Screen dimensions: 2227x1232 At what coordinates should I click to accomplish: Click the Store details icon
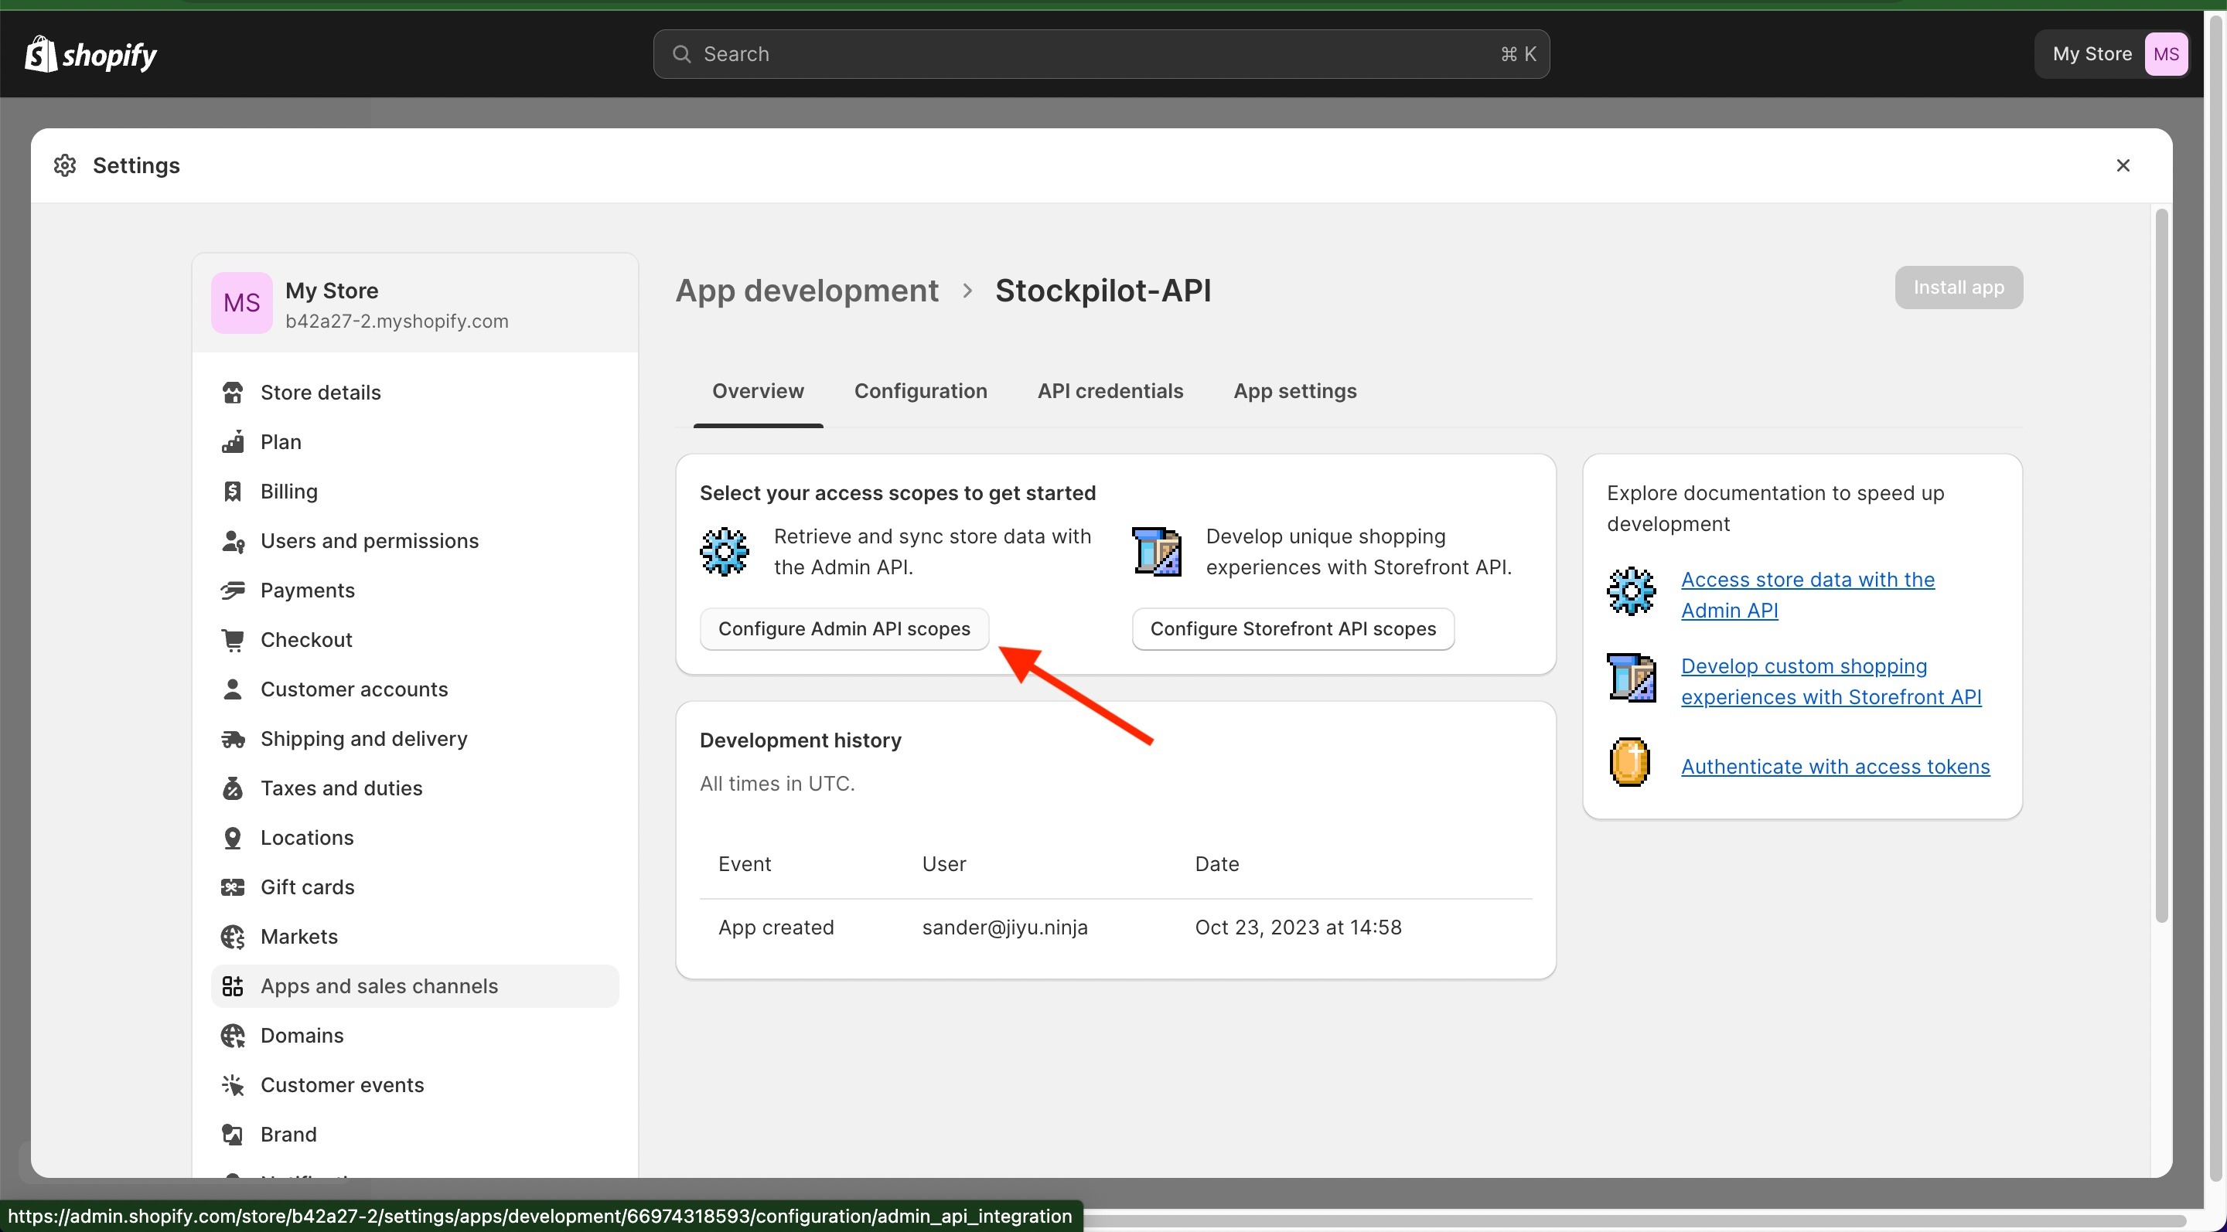click(x=233, y=392)
